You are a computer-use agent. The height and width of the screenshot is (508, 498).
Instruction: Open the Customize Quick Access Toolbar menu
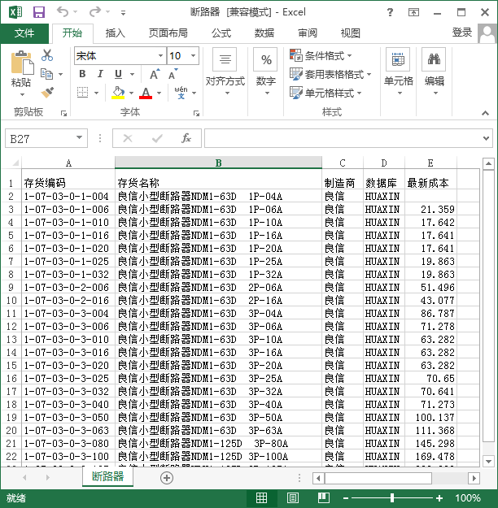123,13
